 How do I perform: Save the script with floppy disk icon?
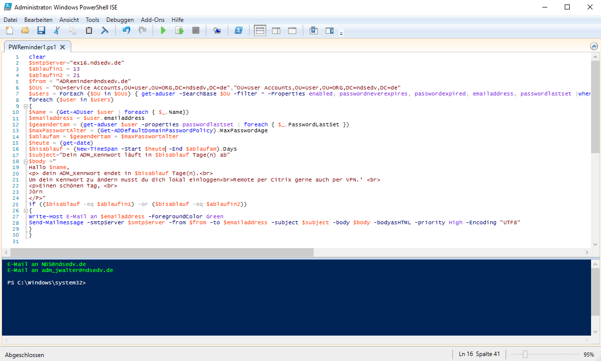41,31
